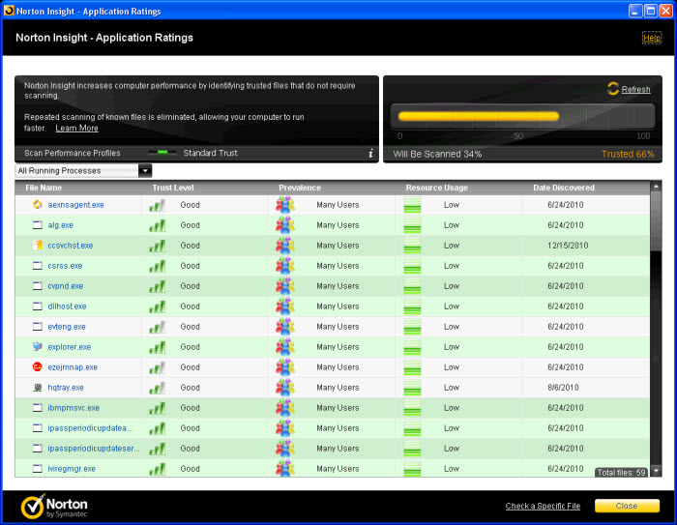677x525 pixels.
Task: Sort by File Name column header
Action: [x=44, y=188]
